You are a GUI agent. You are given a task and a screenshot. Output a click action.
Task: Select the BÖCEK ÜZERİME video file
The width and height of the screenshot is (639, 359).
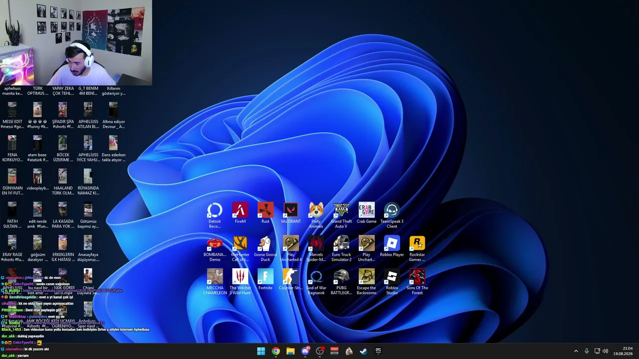63,149
